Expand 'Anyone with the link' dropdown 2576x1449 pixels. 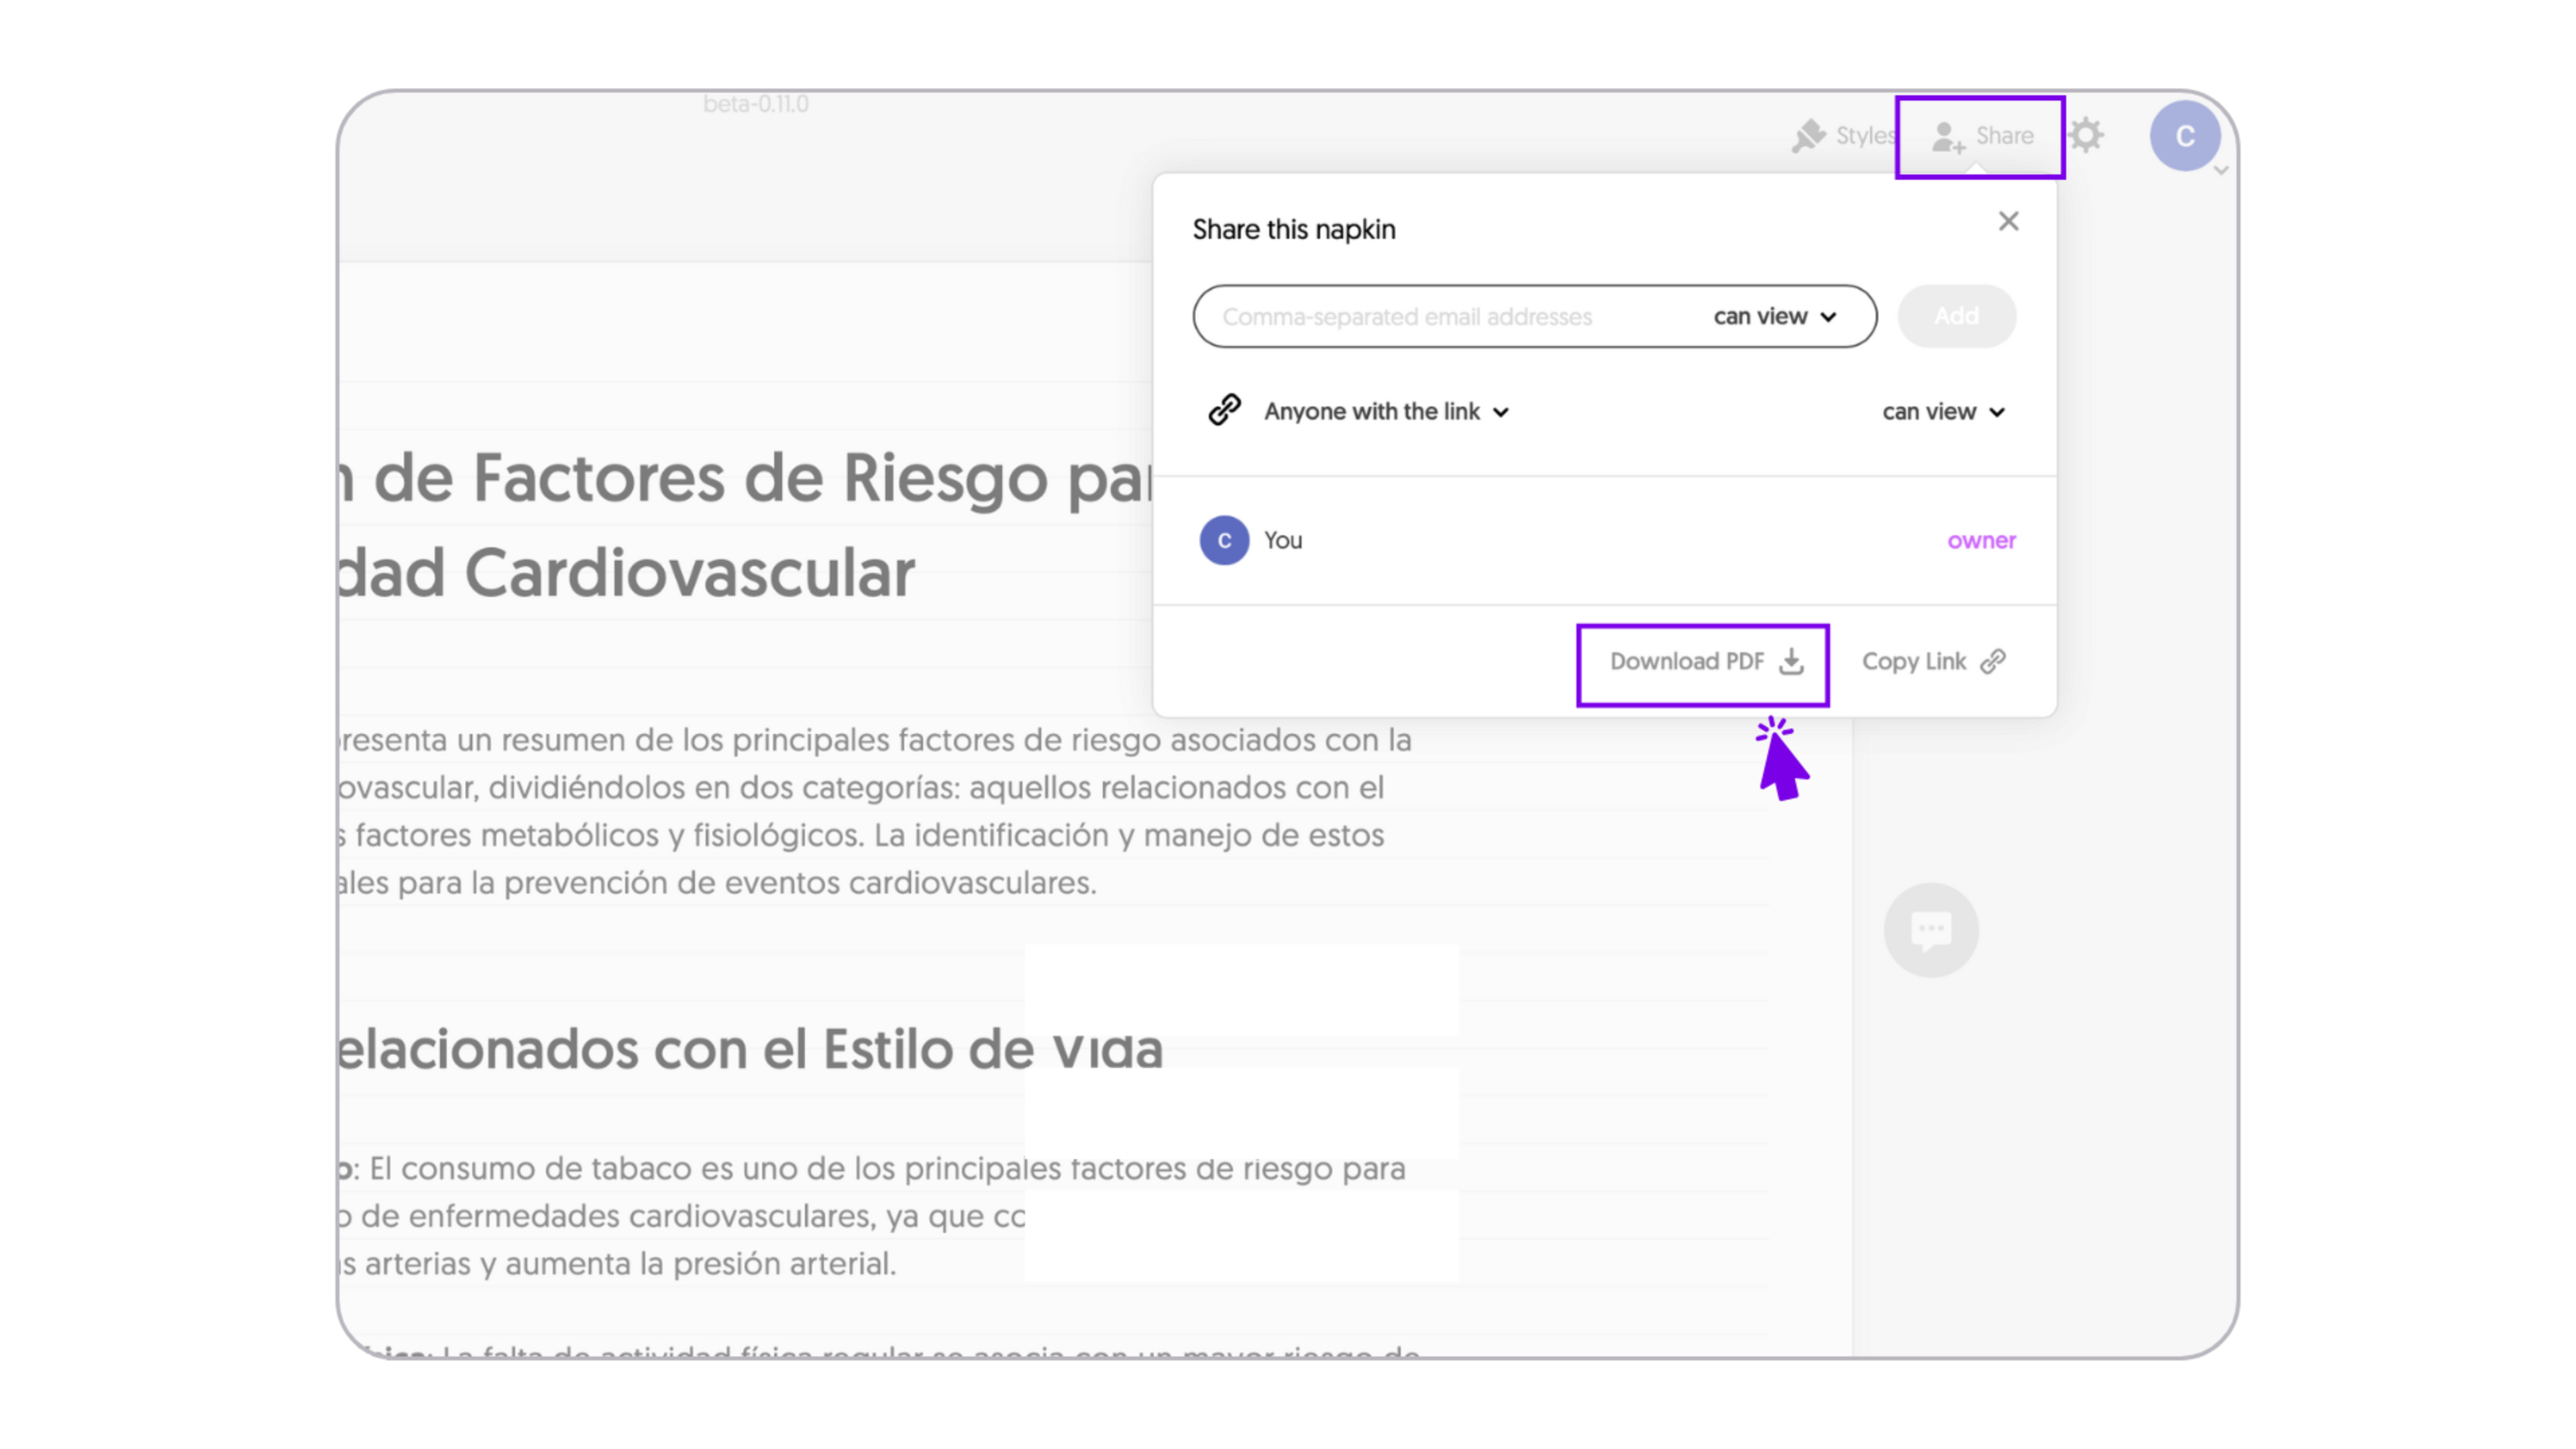point(1386,411)
